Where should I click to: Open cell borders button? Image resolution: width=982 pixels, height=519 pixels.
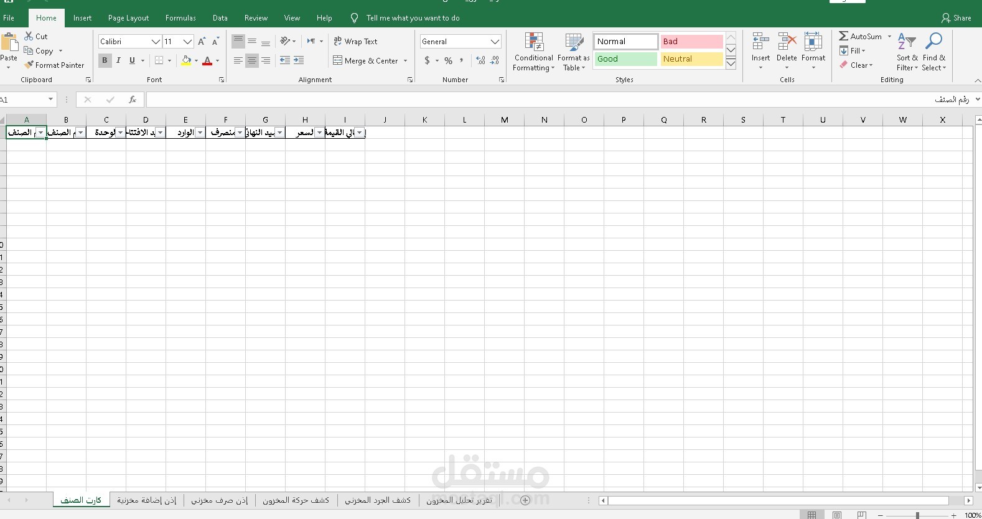tap(159, 60)
